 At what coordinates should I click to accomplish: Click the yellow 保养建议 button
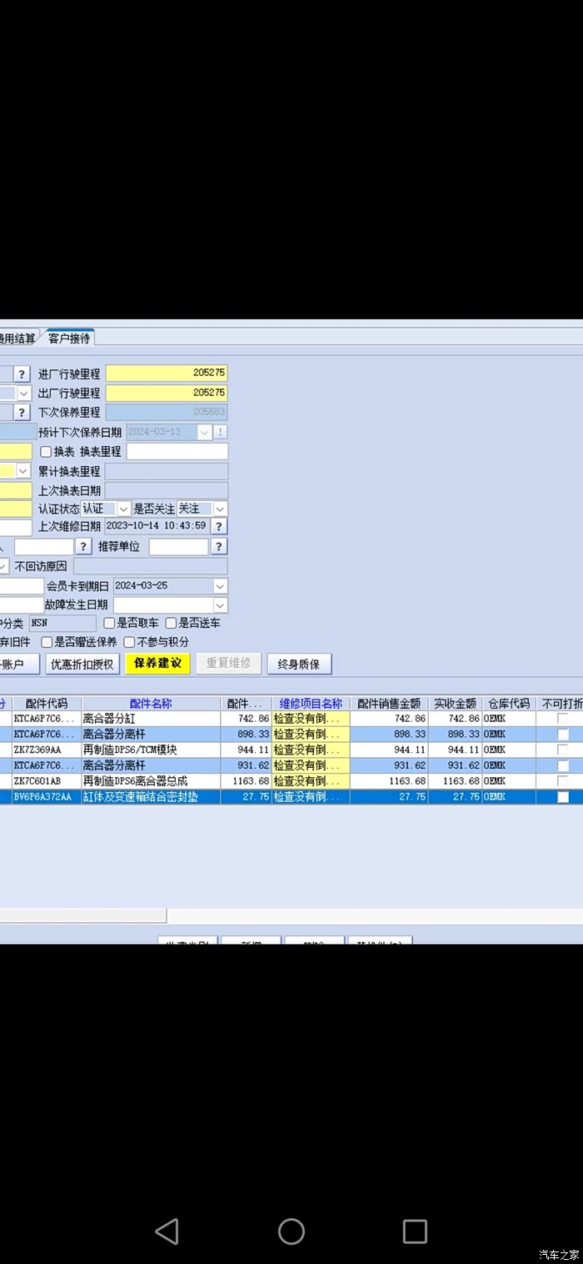pos(157,664)
